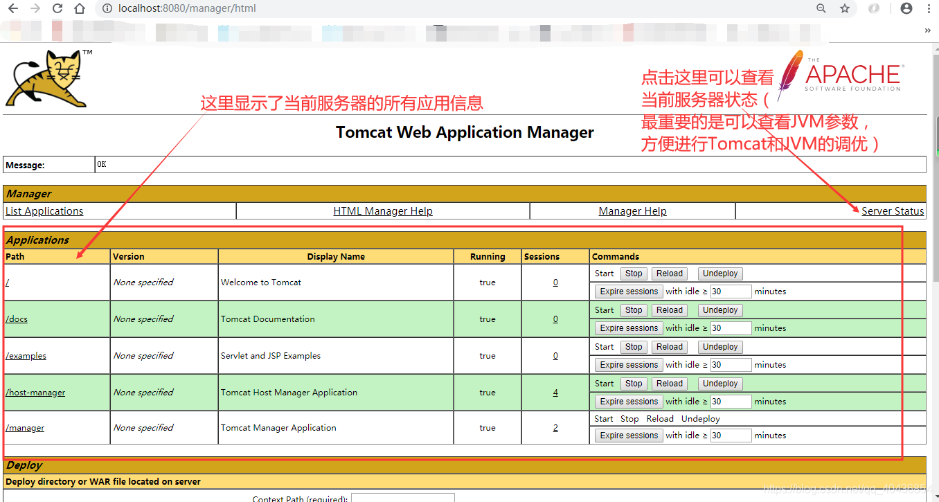Reload the root Welcome to Tomcat application

click(670, 274)
